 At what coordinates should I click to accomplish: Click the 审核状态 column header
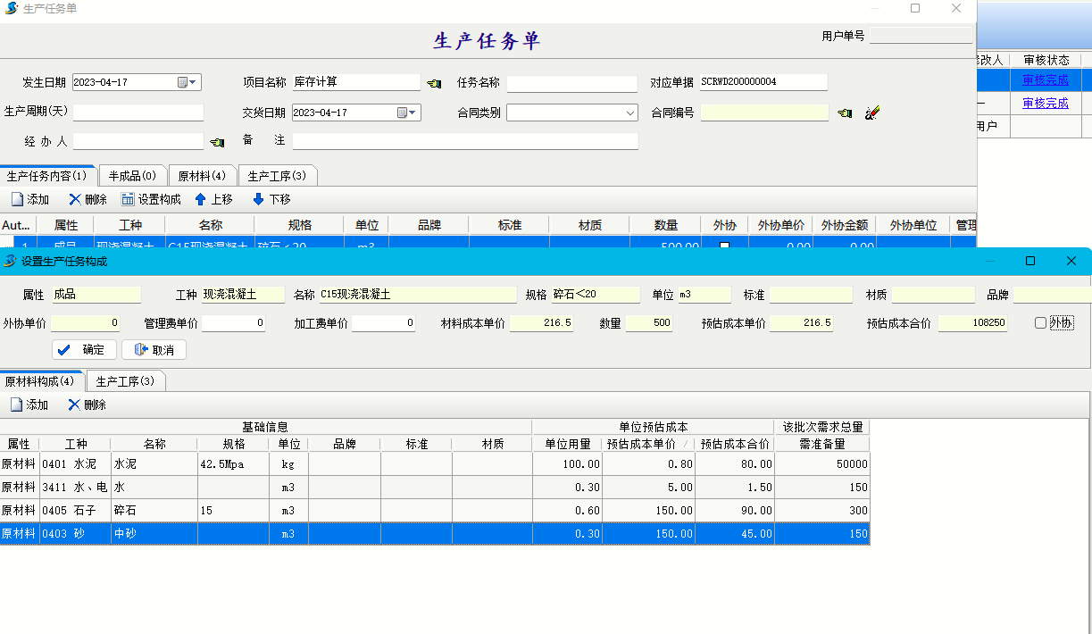pyautogui.click(x=1046, y=60)
